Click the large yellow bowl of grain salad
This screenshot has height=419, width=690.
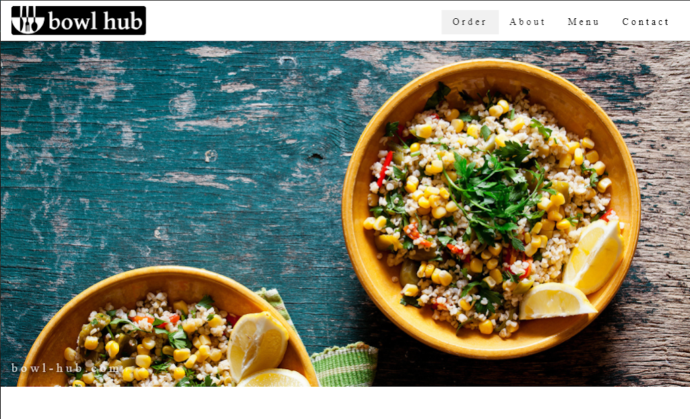pos(491,209)
